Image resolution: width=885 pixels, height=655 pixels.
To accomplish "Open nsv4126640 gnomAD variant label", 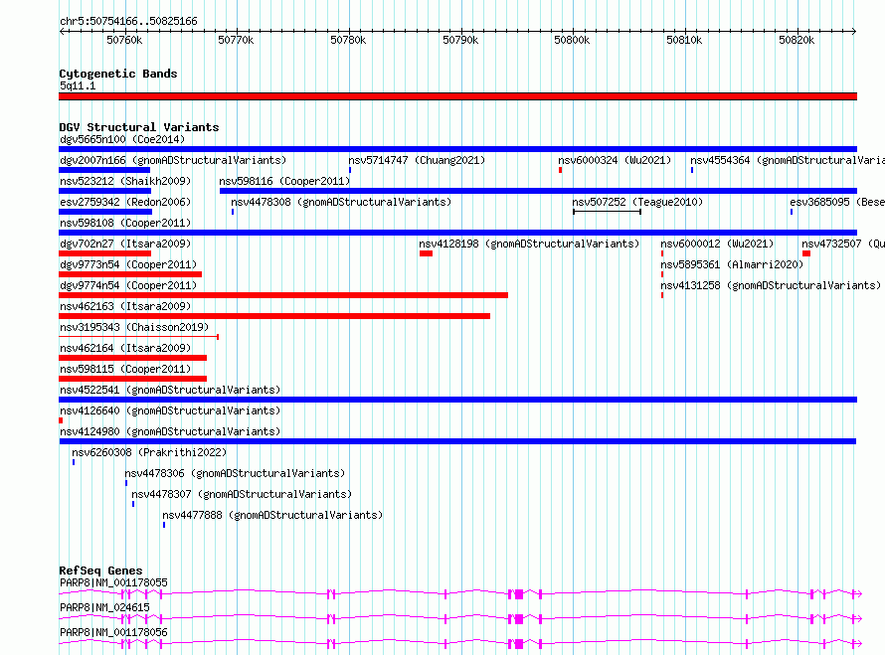I will coord(170,410).
